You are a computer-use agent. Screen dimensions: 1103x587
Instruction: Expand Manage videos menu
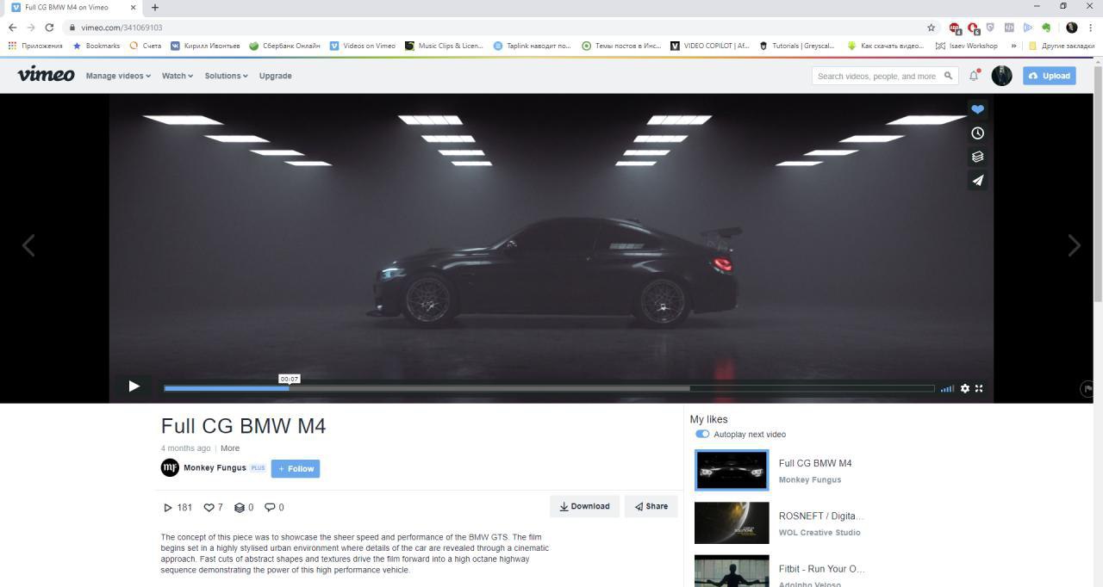pos(118,76)
